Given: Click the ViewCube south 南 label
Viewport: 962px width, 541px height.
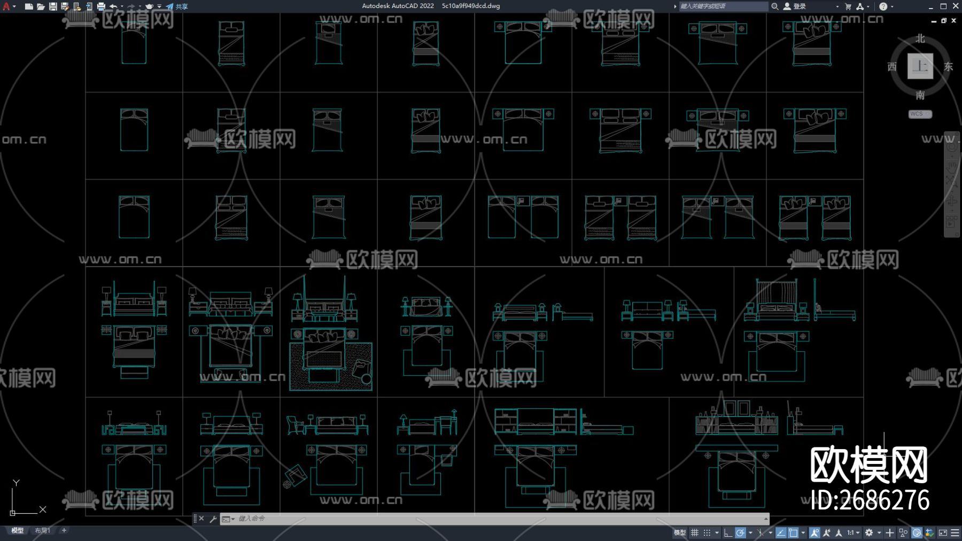Looking at the screenshot, I should [x=920, y=95].
